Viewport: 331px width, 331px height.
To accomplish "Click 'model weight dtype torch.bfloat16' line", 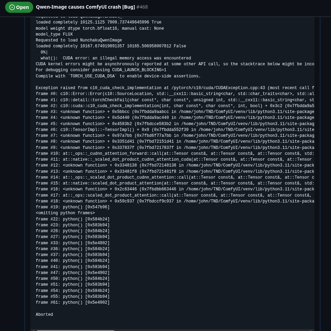I will tap(100, 29).
